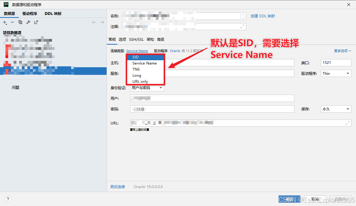
Task: Click the remove data source minus icon
Action: (12, 22)
